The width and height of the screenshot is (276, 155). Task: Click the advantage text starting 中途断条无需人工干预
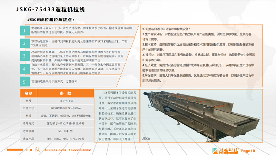82,30
